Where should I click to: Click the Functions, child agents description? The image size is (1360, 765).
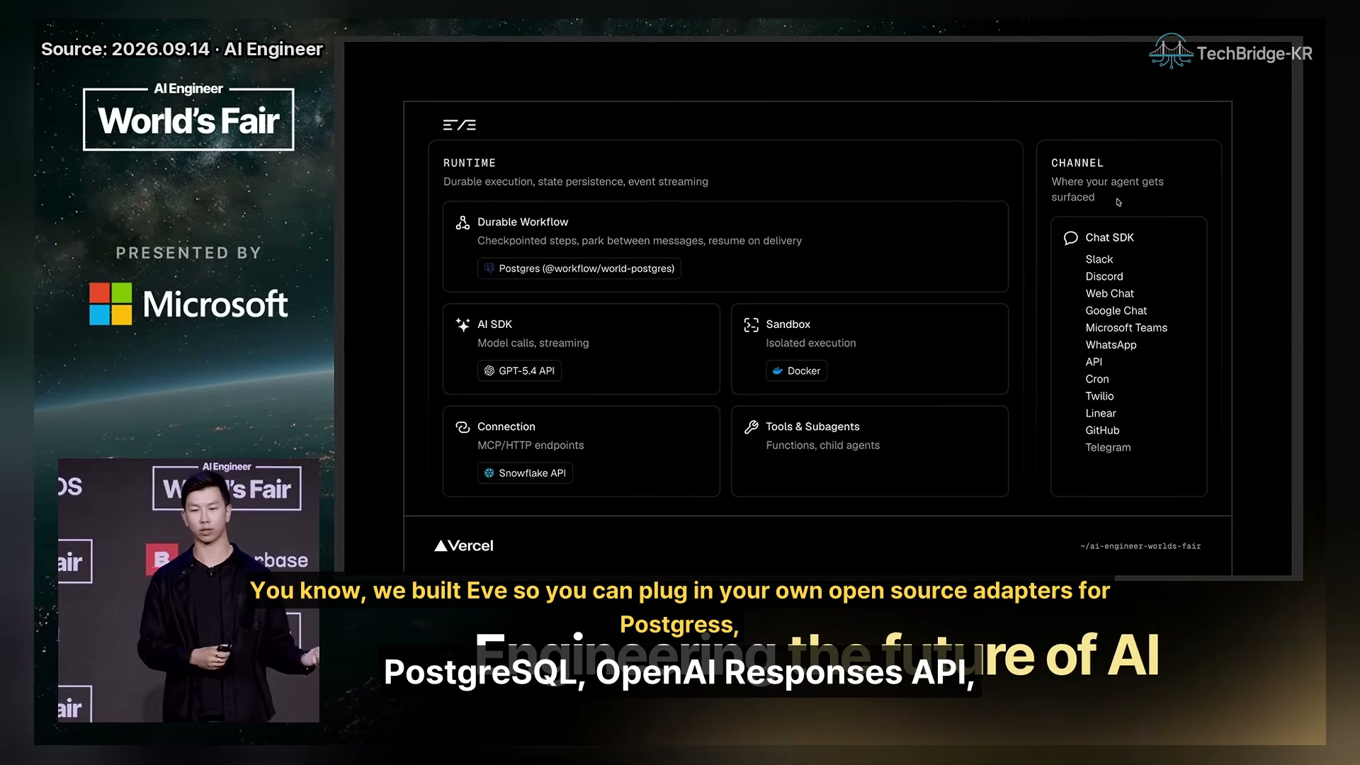(x=822, y=446)
